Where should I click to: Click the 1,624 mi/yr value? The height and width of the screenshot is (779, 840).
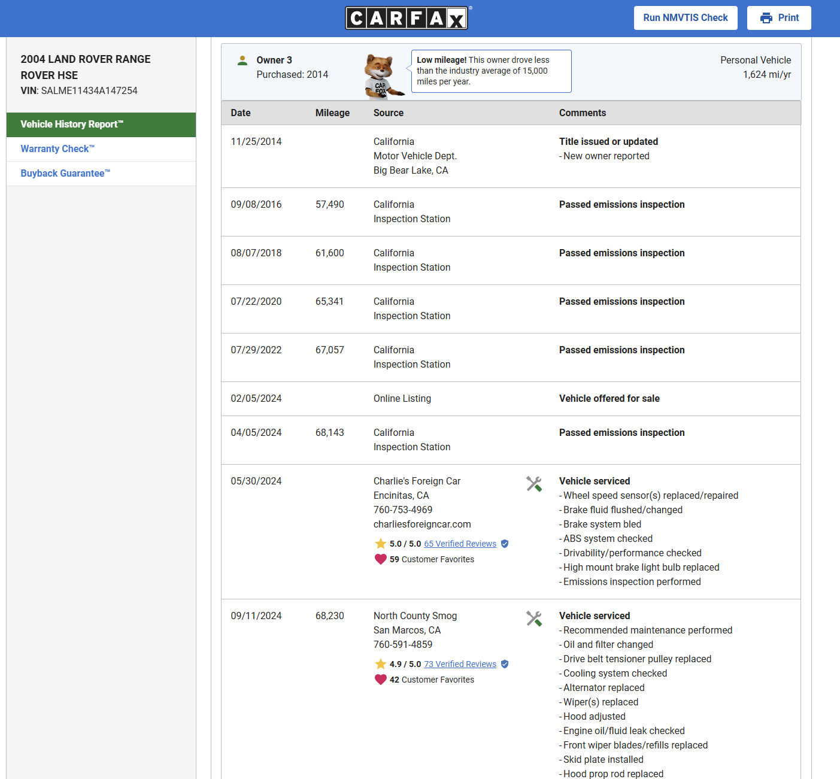coord(767,75)
